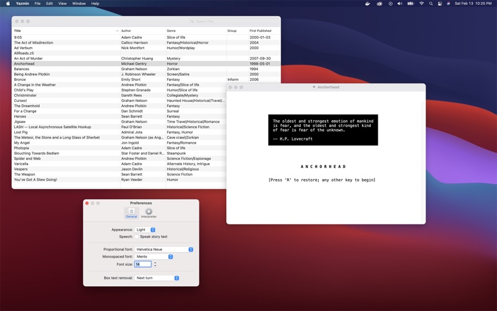Select the Interpreter preferences tab
The width and height of the screenshot is (497, 311).
pyautogui.click(x=148, y=213)
